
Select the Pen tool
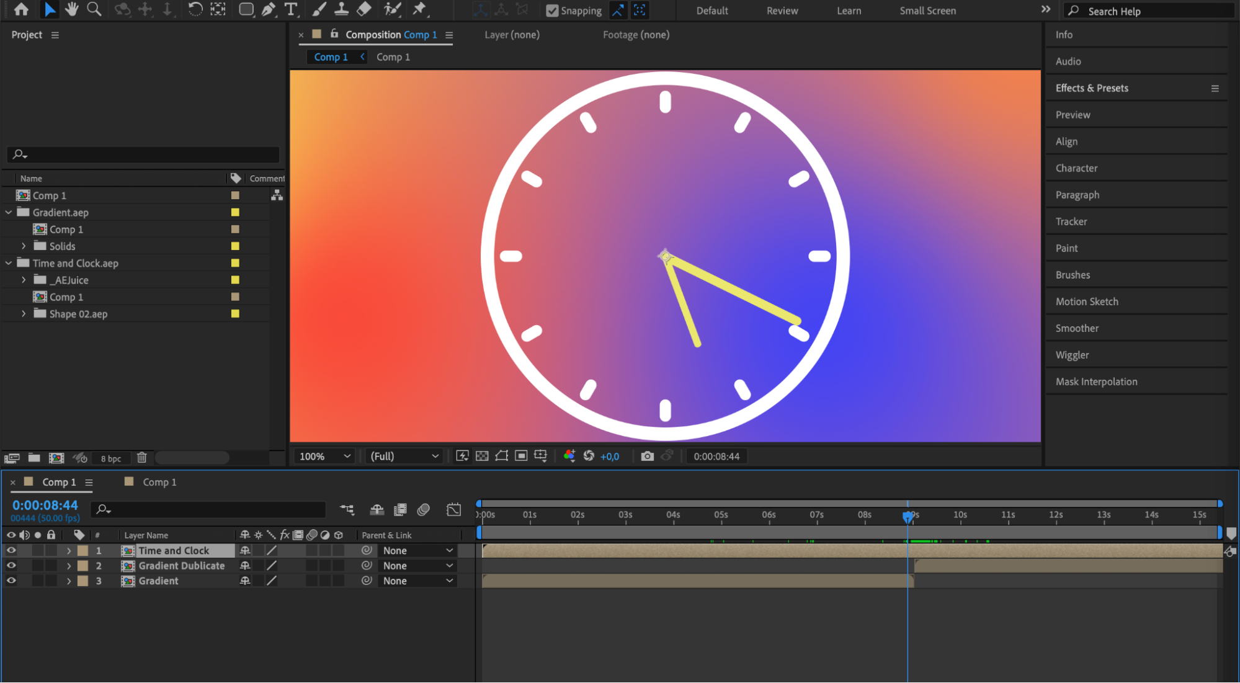click(269, 9)
